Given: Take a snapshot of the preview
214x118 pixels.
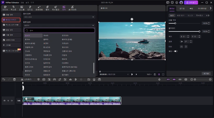Looking at the screenshot, I should click(x=155, y=74).
